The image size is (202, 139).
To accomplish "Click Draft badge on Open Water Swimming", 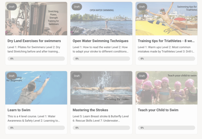I will (x=77, y=7).
